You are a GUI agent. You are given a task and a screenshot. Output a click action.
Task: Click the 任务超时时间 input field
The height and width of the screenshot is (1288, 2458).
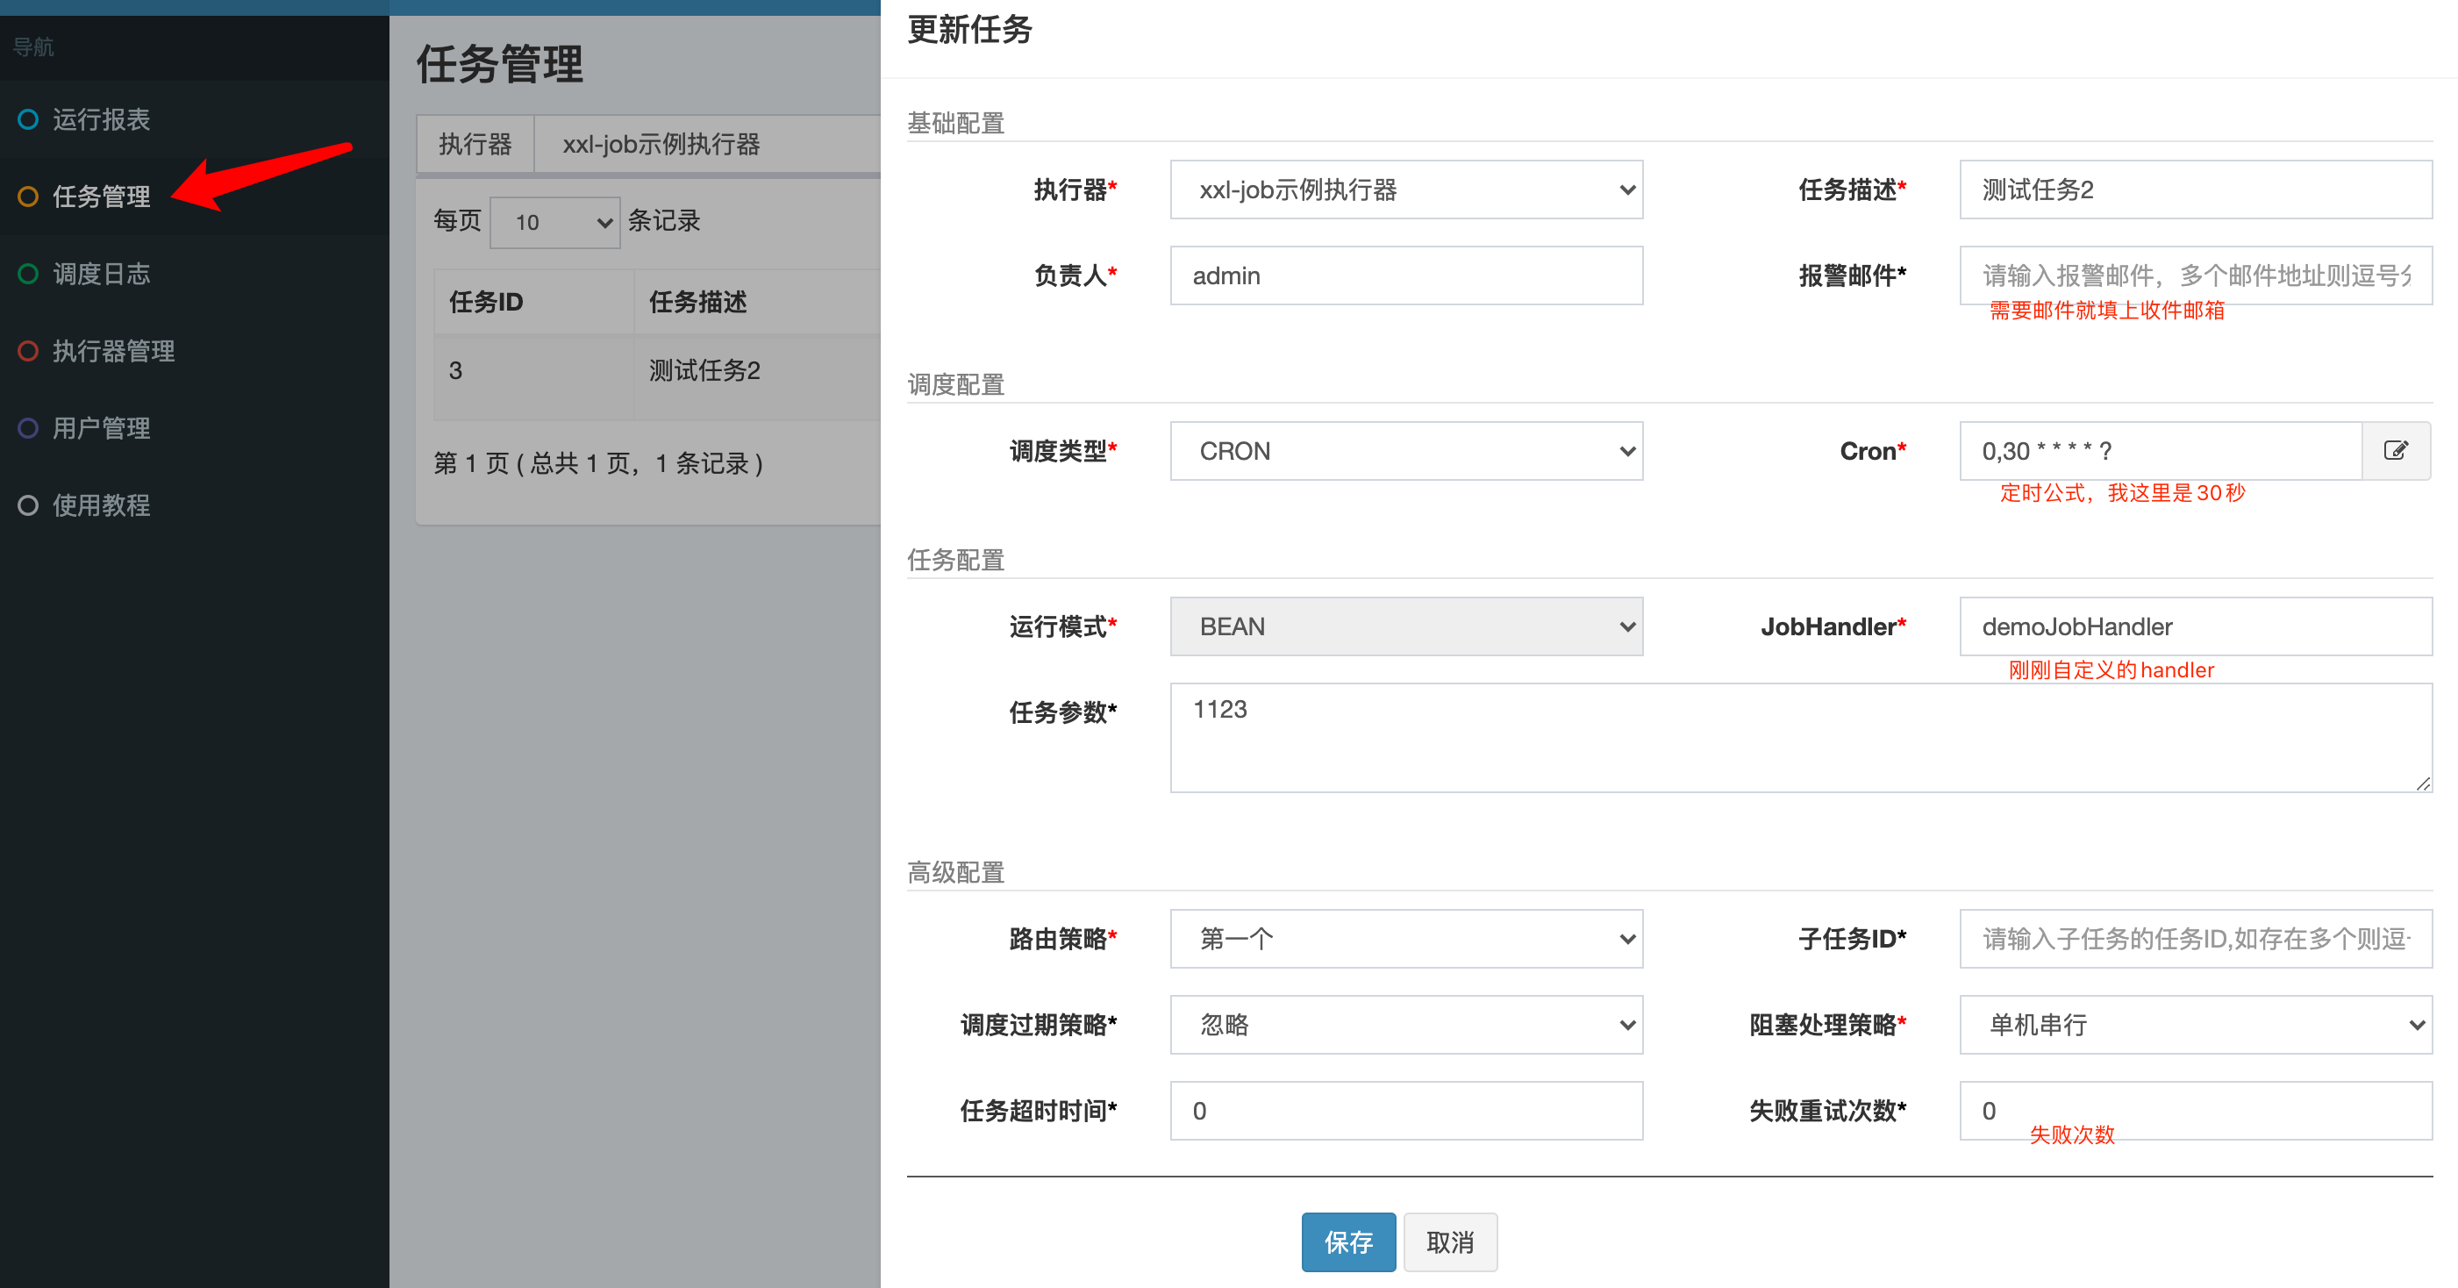(x=1406, y=1111)
